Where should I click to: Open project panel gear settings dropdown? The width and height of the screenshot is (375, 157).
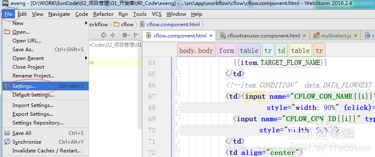(x=126, y=35)
